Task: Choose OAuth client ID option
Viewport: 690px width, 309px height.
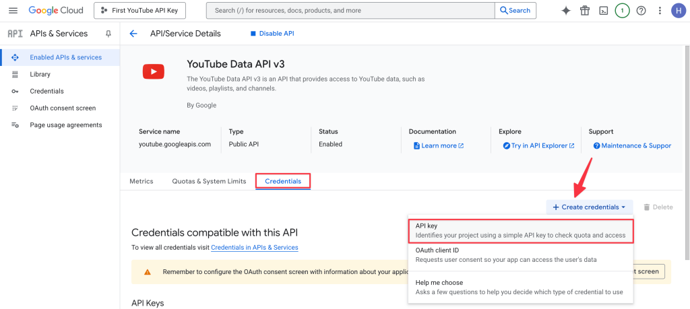Action: [520, 254]
